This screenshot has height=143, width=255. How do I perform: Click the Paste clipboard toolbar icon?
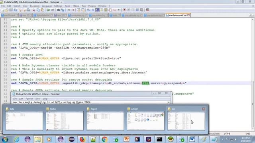click(43, 10)
